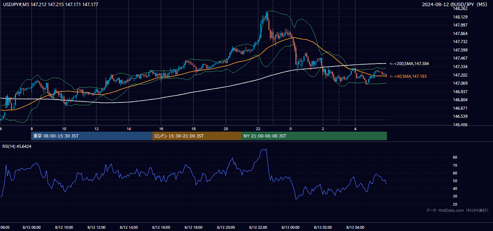
Task: Click price level 147.467 on the price axis
Action: pos(460,58)
